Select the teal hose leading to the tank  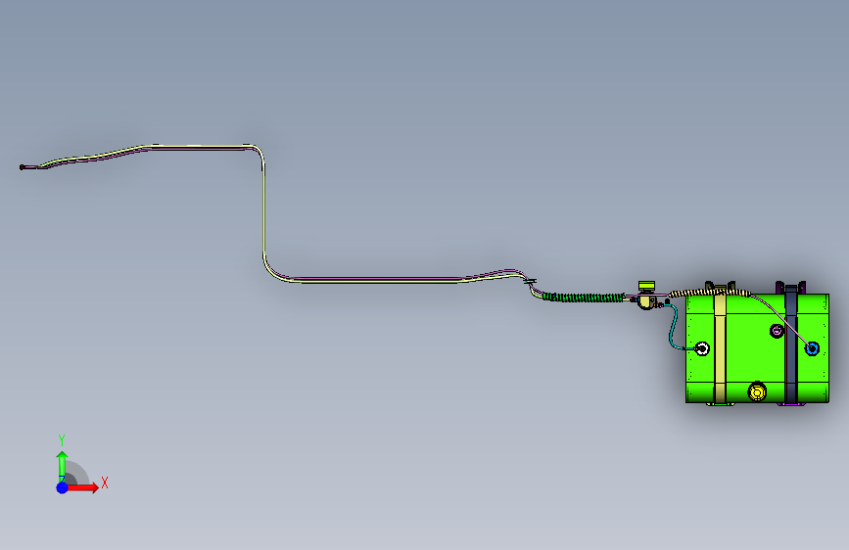click(673, 329)
